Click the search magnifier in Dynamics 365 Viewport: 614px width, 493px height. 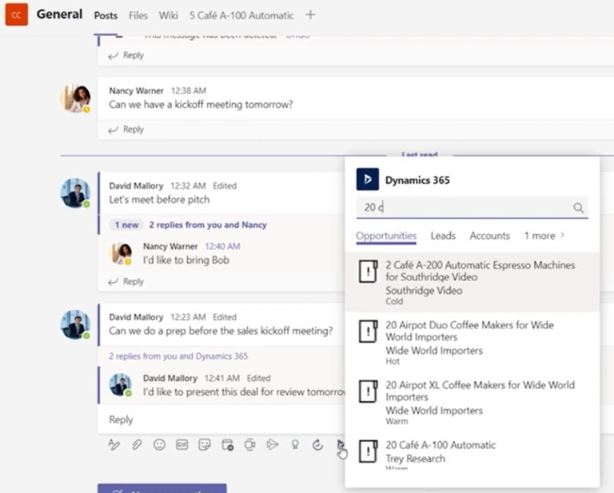578,208
